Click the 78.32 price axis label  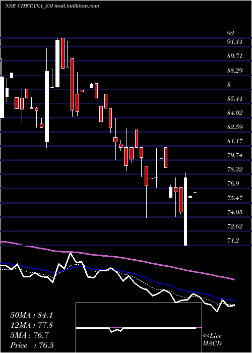(x=235, y=169)
